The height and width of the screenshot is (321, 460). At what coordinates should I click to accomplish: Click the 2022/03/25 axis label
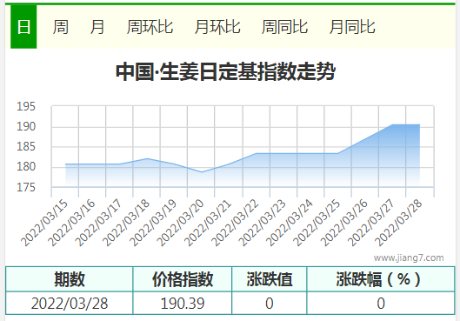(317, 223)
